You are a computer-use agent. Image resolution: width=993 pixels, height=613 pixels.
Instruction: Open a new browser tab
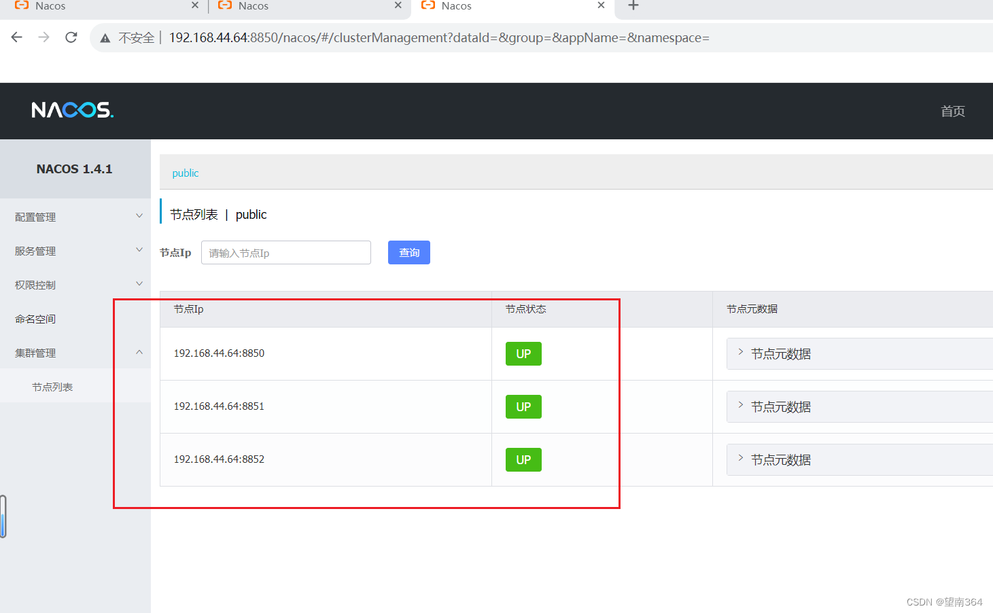[633, 5]
